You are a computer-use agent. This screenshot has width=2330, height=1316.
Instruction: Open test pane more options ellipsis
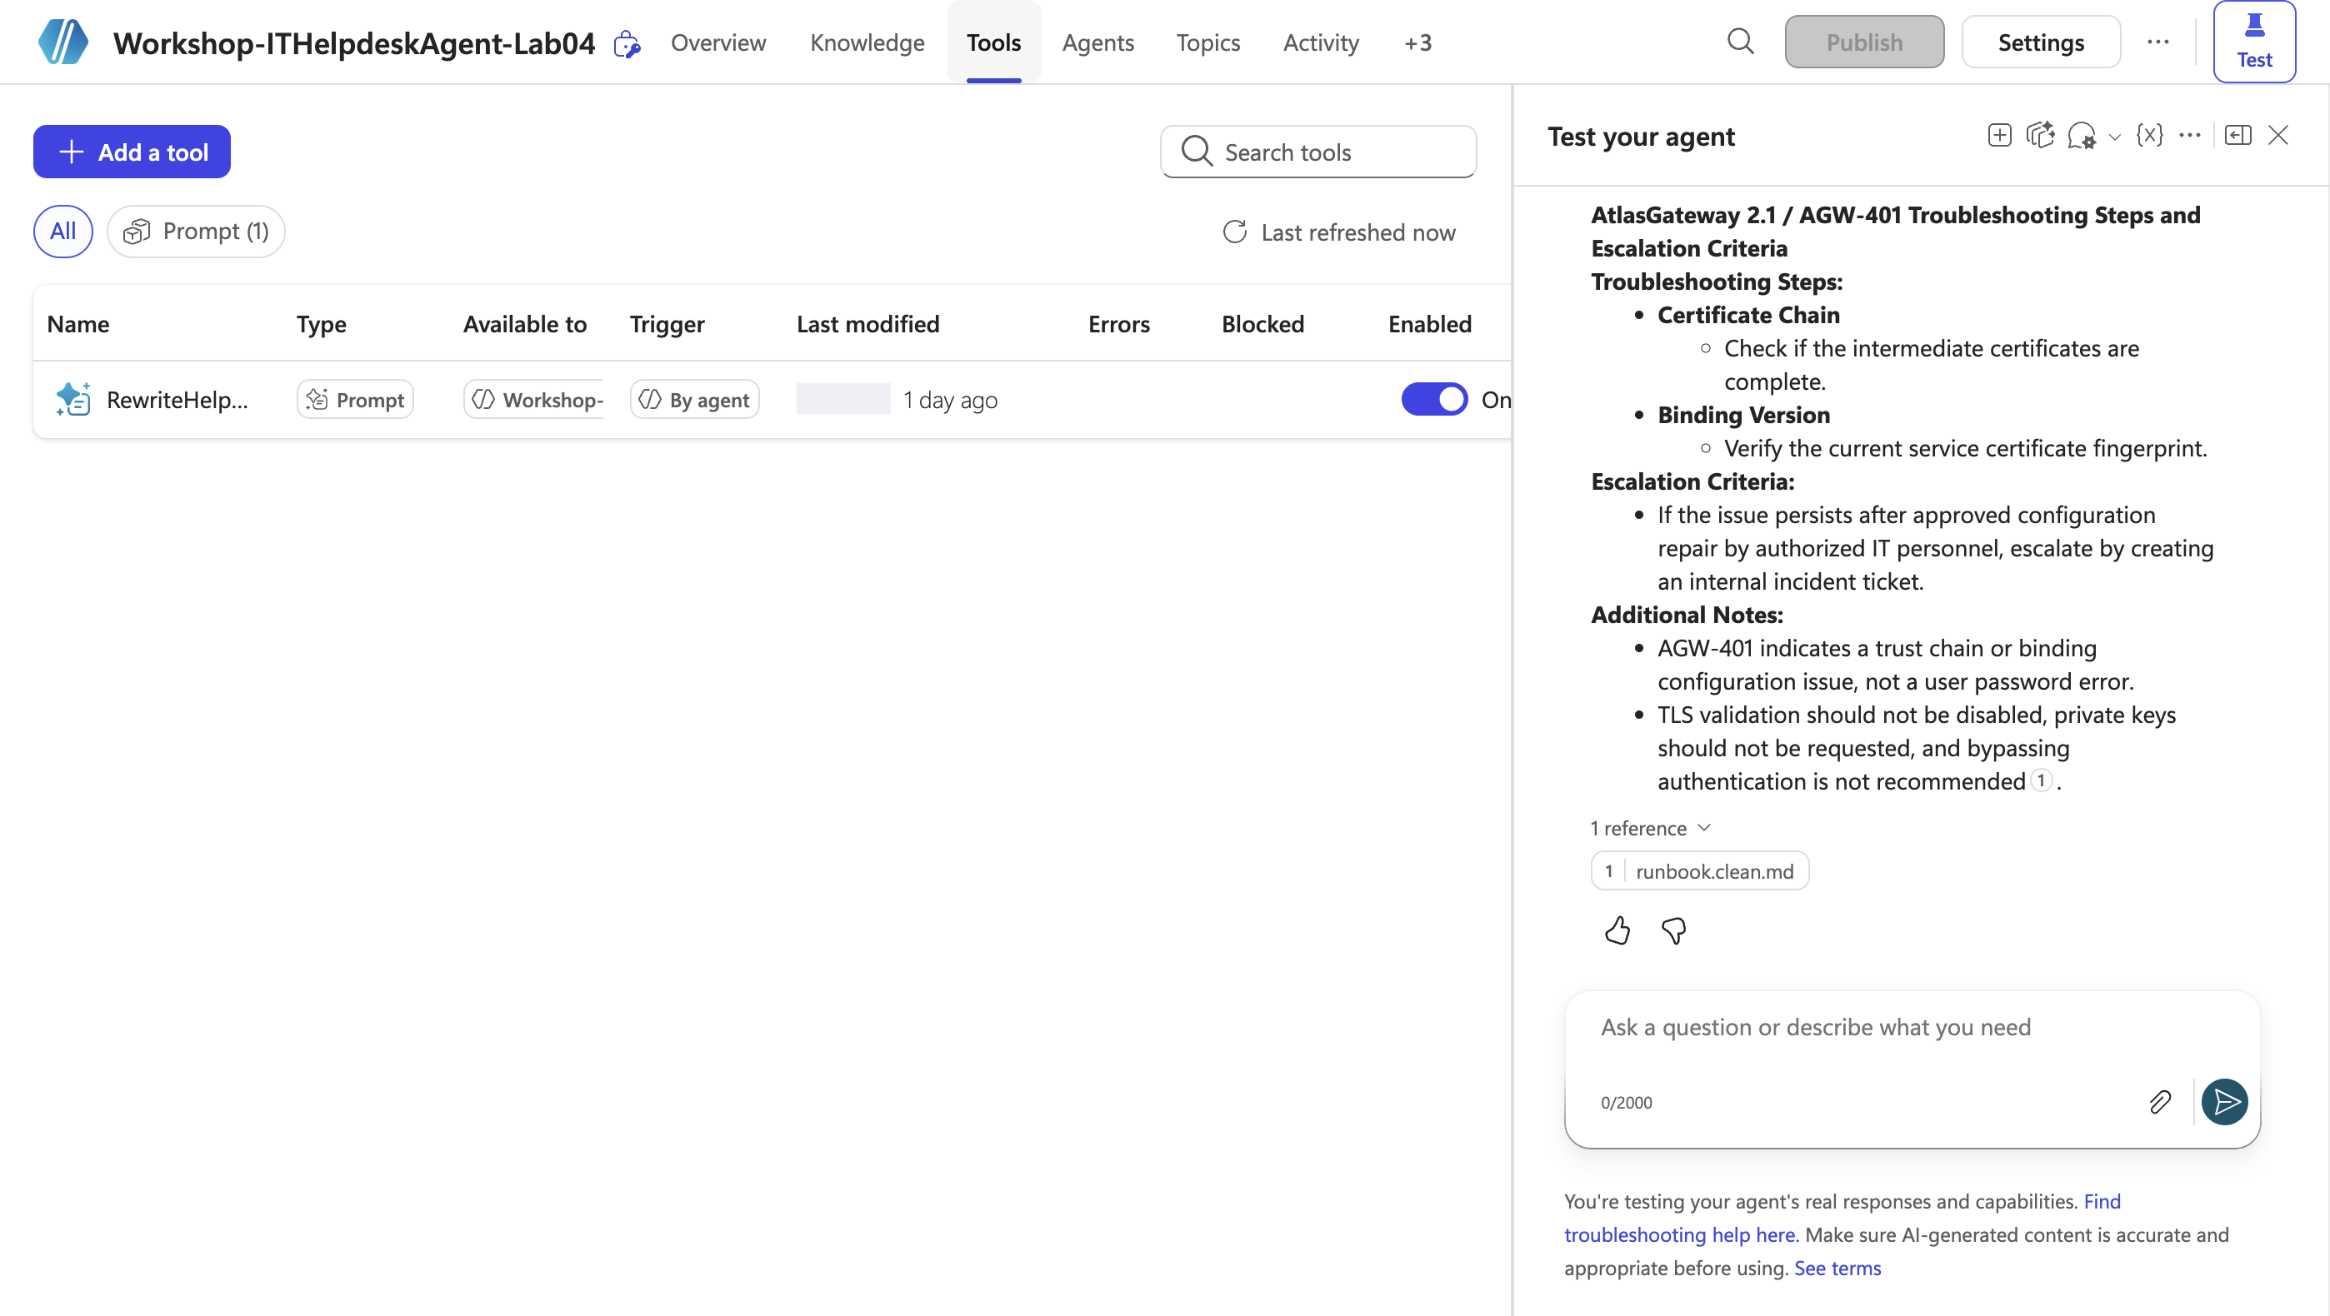click(2190, 136)
